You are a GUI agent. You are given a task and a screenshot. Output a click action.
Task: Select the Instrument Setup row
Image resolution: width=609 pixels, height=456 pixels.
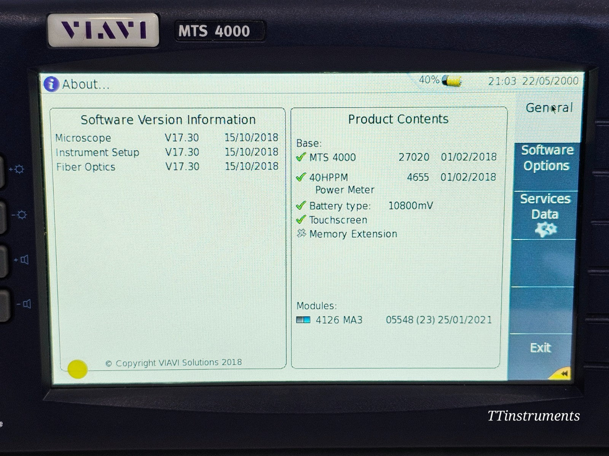(167, 152)
